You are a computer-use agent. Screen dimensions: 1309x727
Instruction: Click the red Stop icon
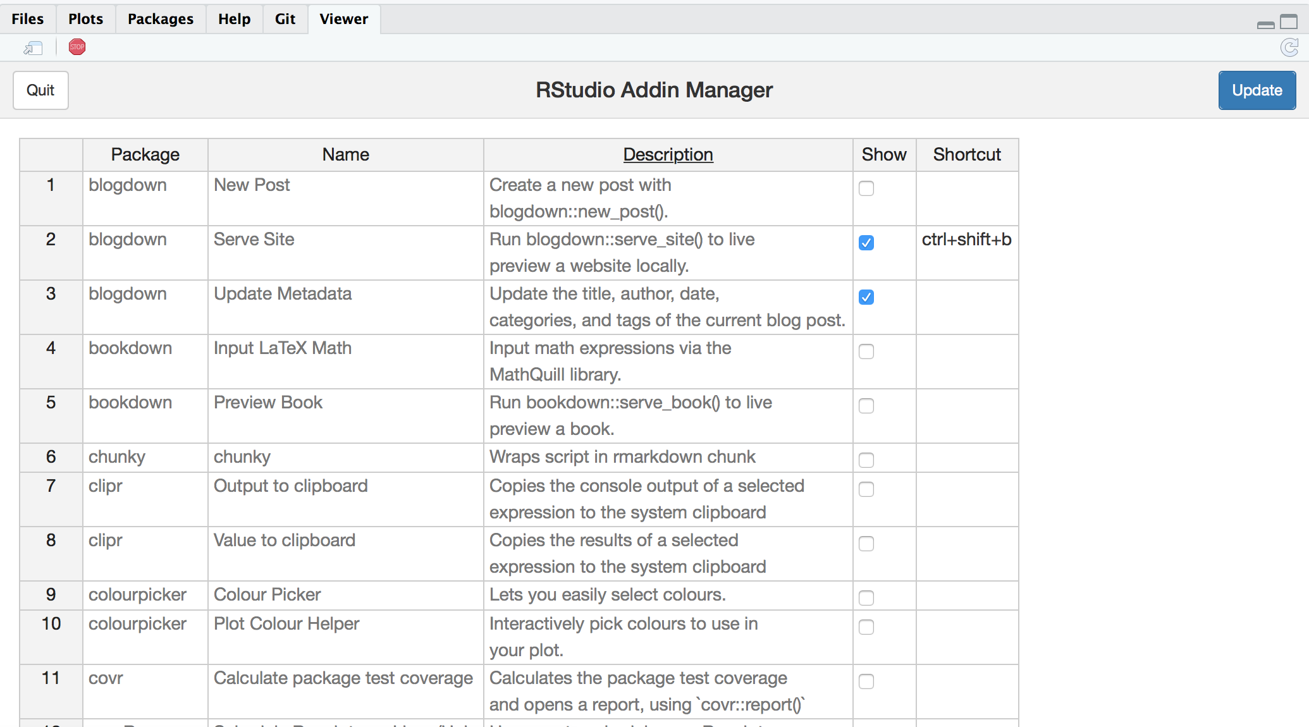pos(77,47)
